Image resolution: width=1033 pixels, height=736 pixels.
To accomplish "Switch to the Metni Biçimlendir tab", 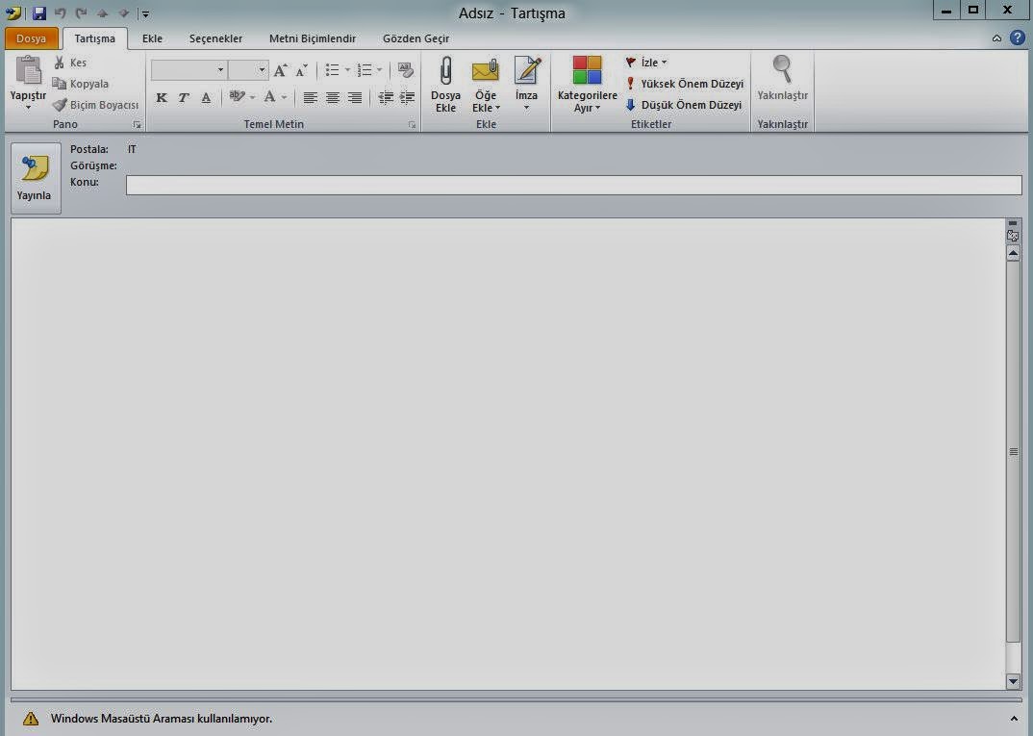I will point(312,38).
